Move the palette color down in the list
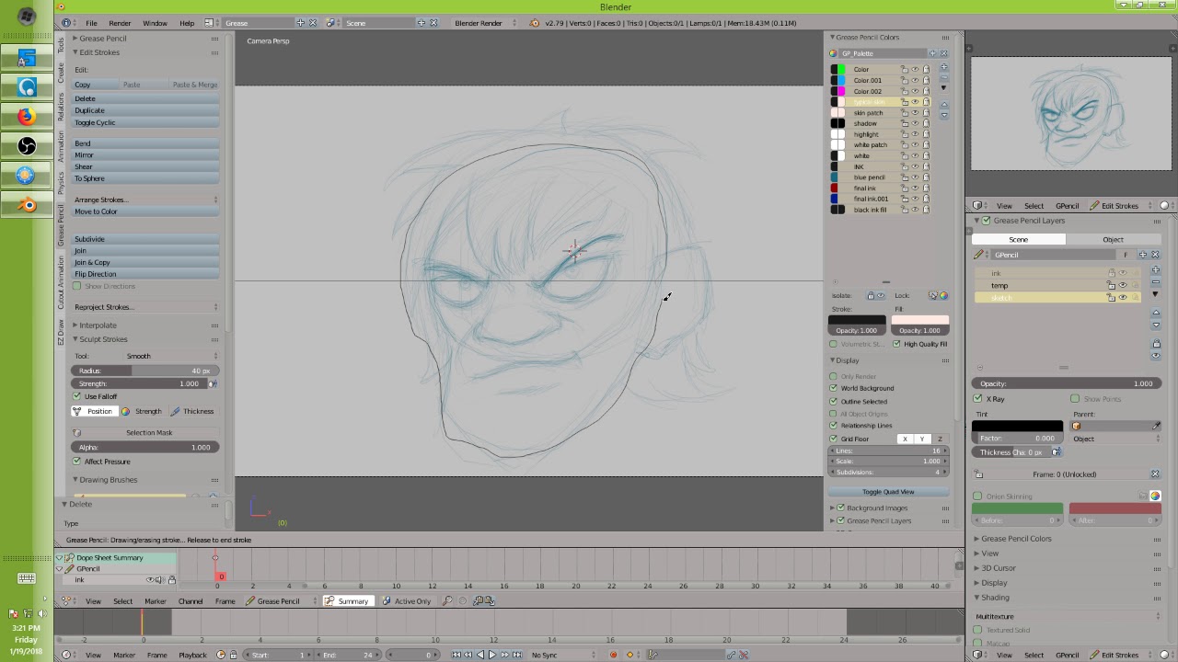Image resolution: width=1178 pixels, height=662 pixels. [943, 114]
